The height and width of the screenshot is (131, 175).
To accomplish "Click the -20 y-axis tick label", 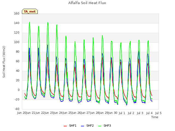I will click(x=17, y=99).
